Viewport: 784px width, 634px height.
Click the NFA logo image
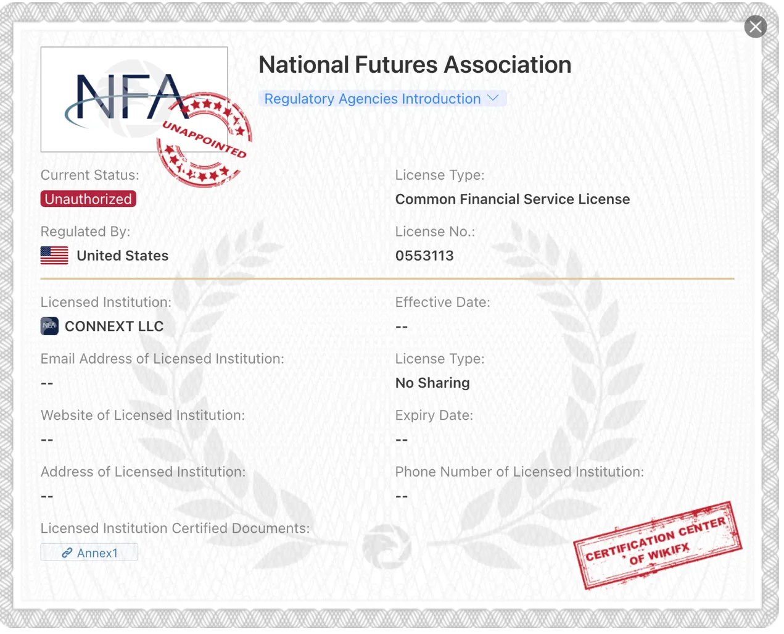[134, 99]
